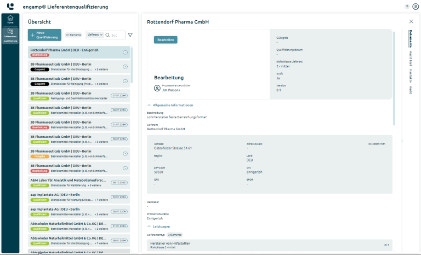Select the 3B Pharmaceuticals entry dated 09.07.2264

[79, 110]
